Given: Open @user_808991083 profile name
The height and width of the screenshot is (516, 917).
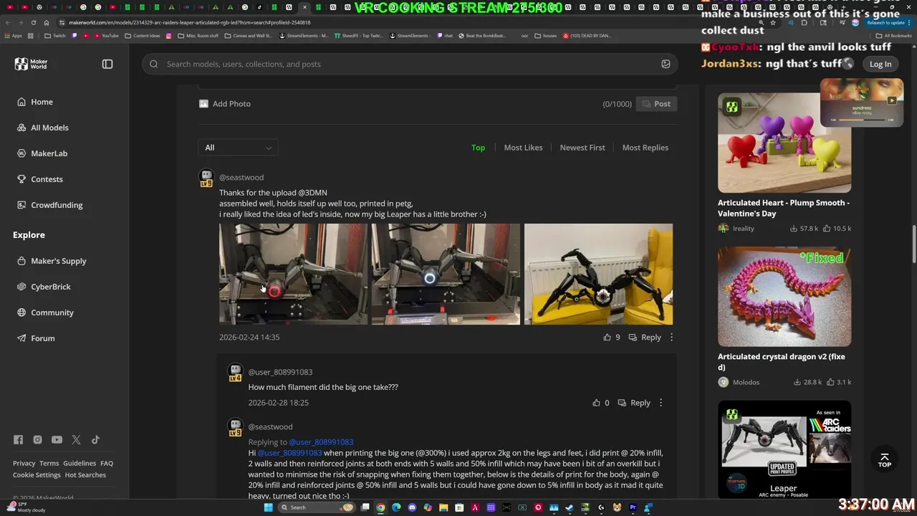Looking at the screenshot, I should coord(280,372).
